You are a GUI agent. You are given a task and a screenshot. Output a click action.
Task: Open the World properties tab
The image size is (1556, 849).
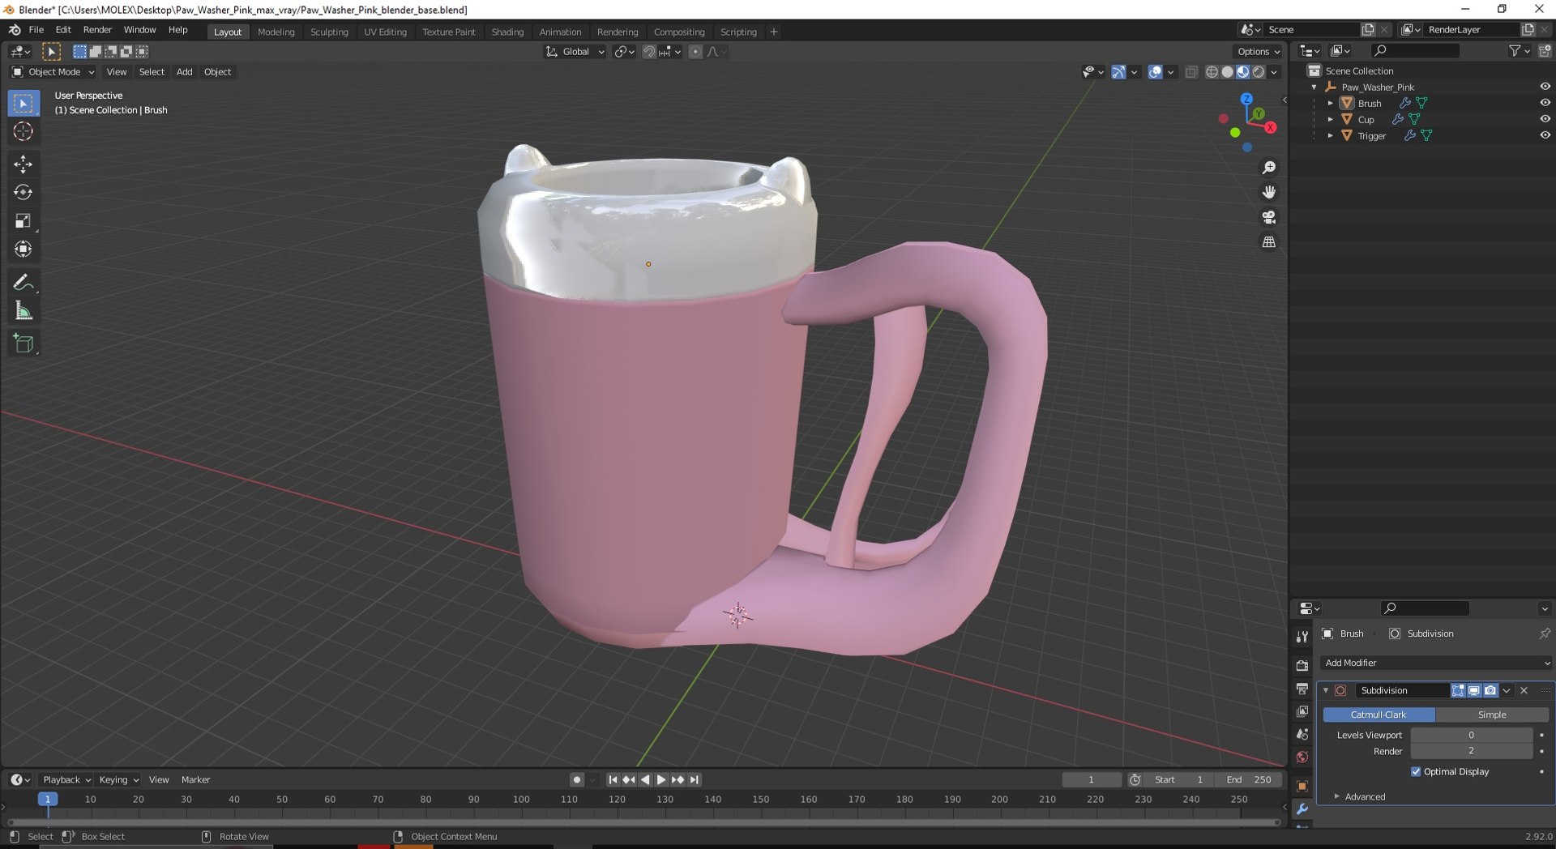1302,757
